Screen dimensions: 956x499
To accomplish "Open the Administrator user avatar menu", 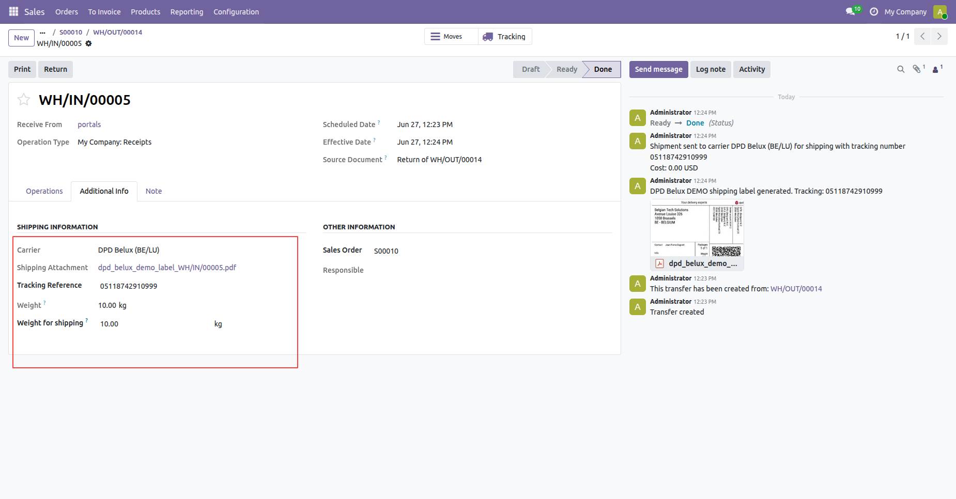I will [940, 12].
